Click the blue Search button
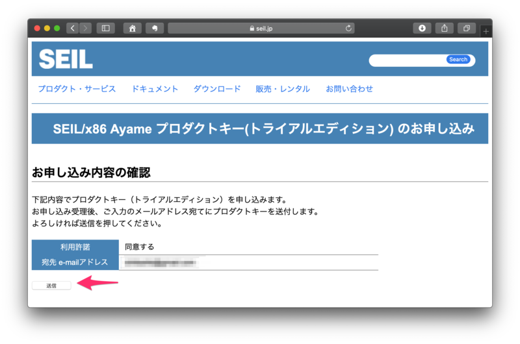The height and width of the screenshot is (344, 520). tap(458, 60)
